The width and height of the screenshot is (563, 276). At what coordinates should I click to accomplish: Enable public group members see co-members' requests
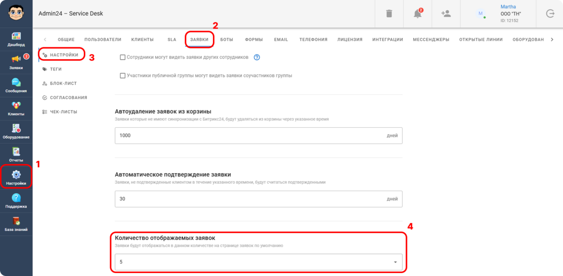click(x=123, y=76)
